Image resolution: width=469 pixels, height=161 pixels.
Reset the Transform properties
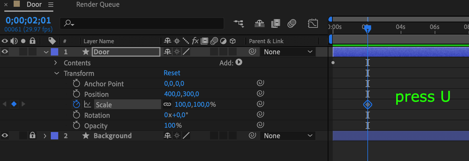tap(172, 73)
